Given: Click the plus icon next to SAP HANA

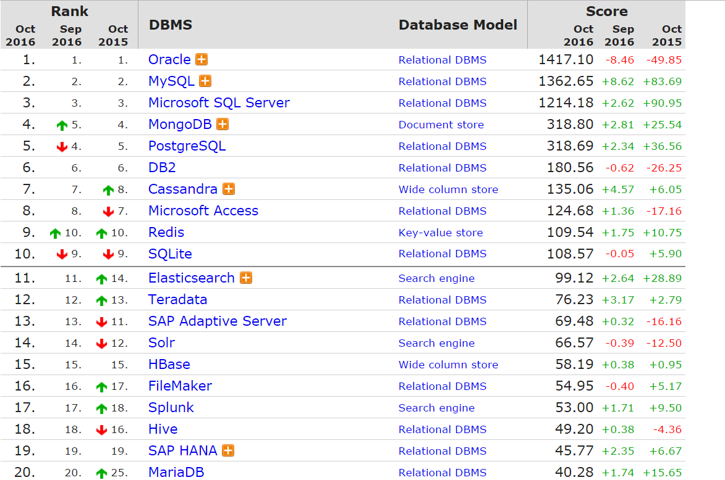Looking at the screenshot, I should (x=229, y=450).
